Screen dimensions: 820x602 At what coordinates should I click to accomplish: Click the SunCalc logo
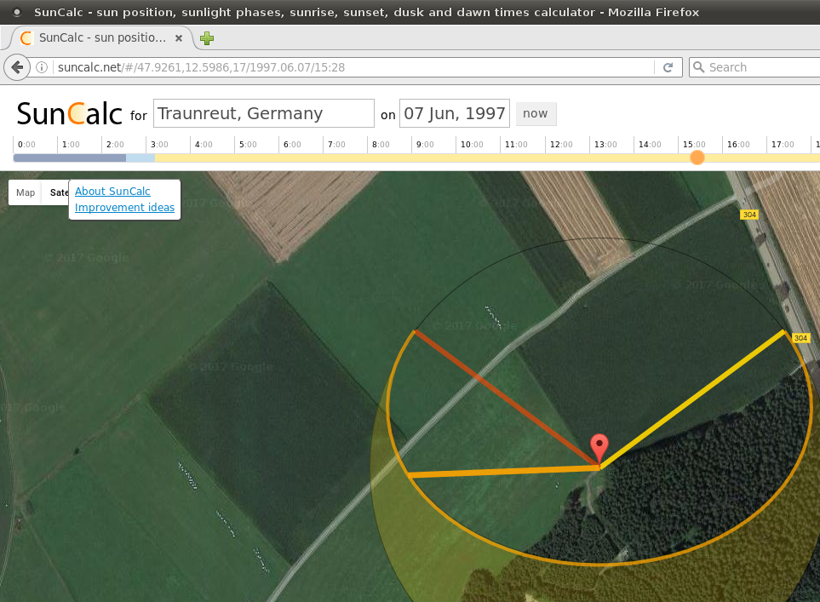coord(69,113)
